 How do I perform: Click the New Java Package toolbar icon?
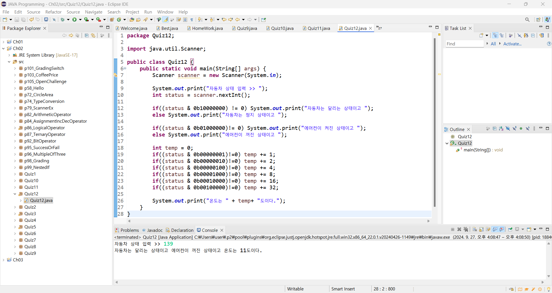tap(112, 20)
